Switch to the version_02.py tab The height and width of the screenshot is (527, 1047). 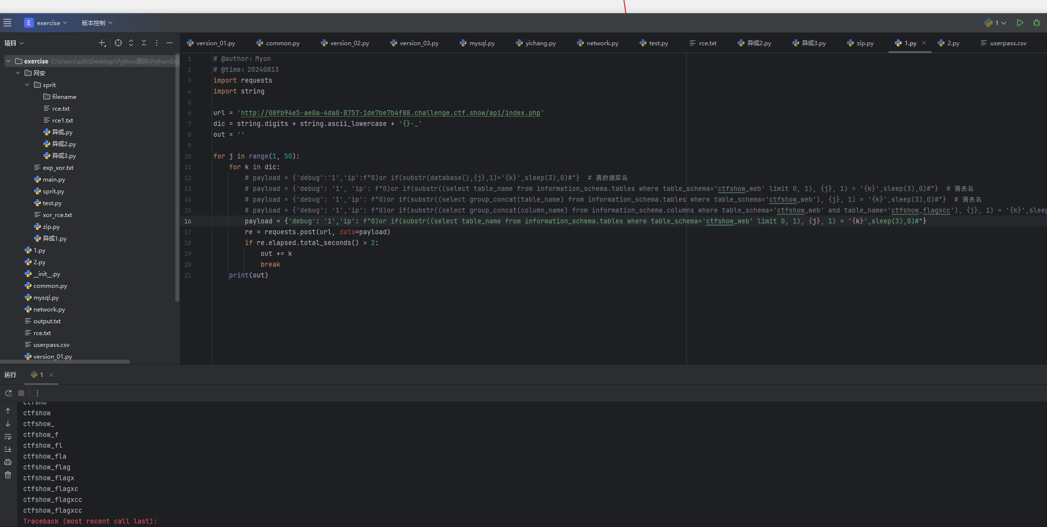point(345,43)
